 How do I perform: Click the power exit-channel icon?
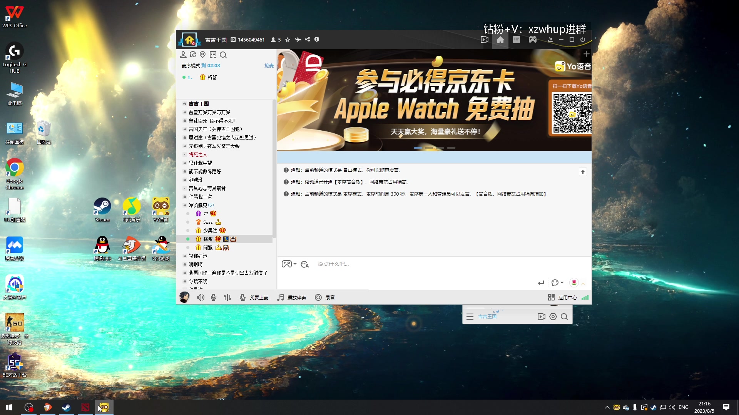tap(583, 40)
